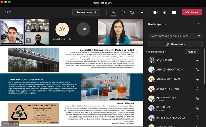Image resolution: width=206 pixels, height=127 pixels.
Task: Click the bearded man video tile
Action: click(37, 39)
